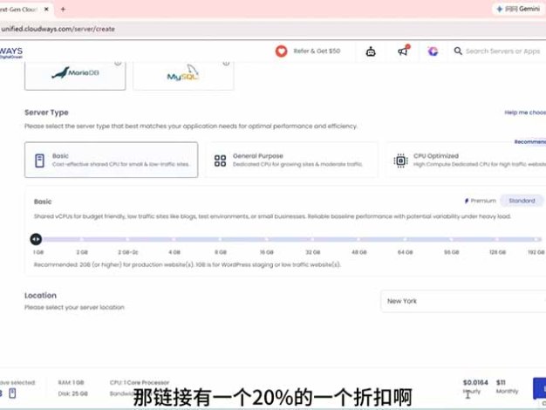Viewport: 546px width, 410px height.
Task: Click the MySQL info icon
Action: point(226,63)
